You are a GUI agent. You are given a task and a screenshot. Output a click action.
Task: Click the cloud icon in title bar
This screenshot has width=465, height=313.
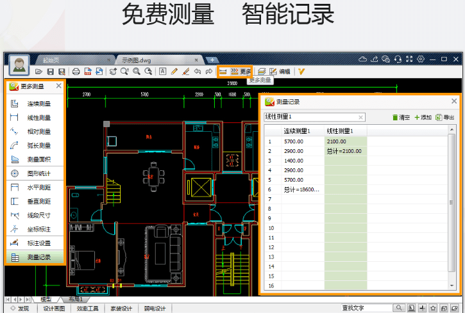click(x=362, y=59)
